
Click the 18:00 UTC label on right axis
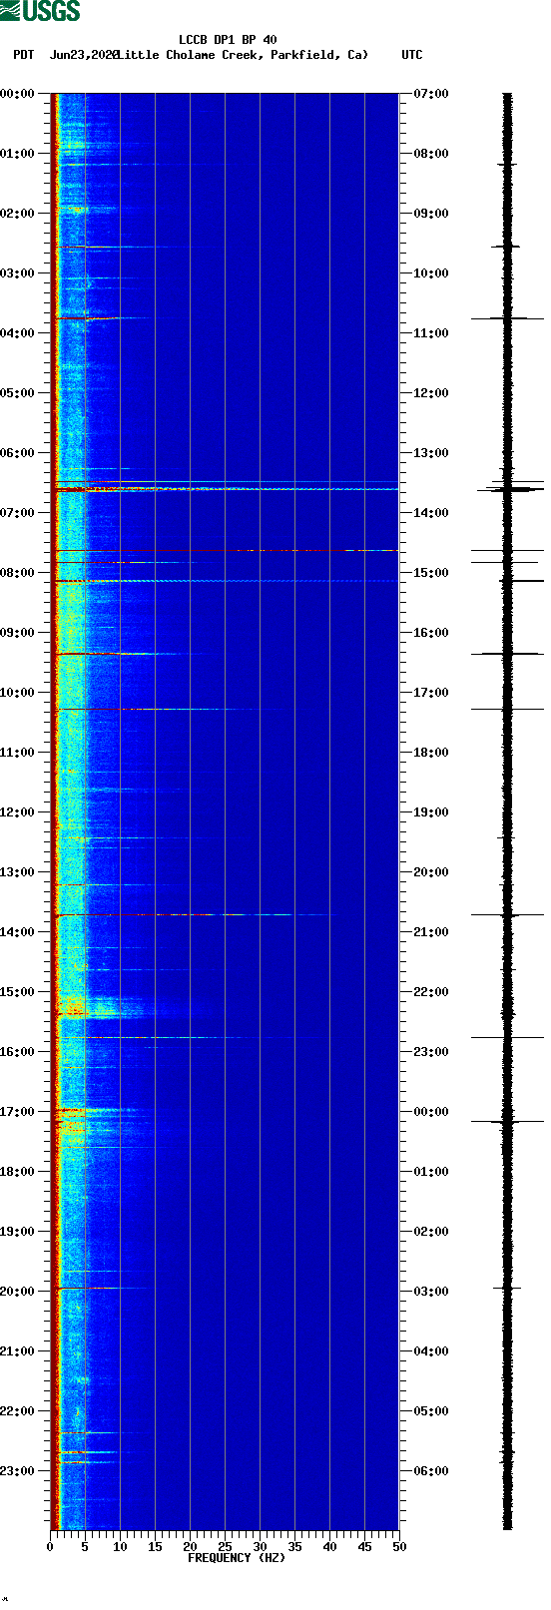click(431, 753)
